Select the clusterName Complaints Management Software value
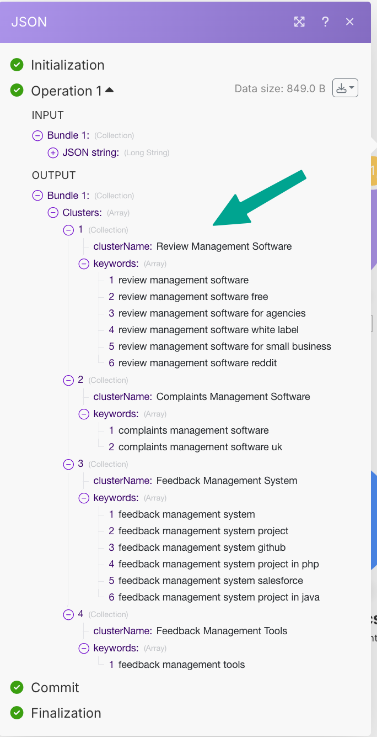The height and width of the screenshot is (737, 377). 233,397
